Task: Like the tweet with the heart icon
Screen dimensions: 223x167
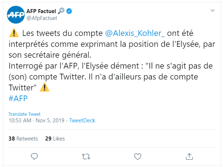Action: click(x=138, y=156)
